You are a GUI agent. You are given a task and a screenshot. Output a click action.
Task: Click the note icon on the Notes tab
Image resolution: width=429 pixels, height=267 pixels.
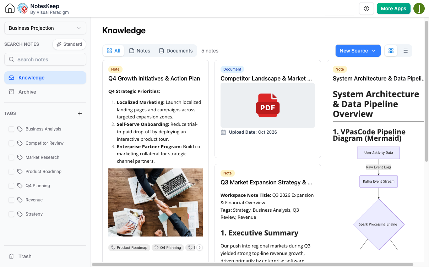pyautogui.click(x=132, y=51)
